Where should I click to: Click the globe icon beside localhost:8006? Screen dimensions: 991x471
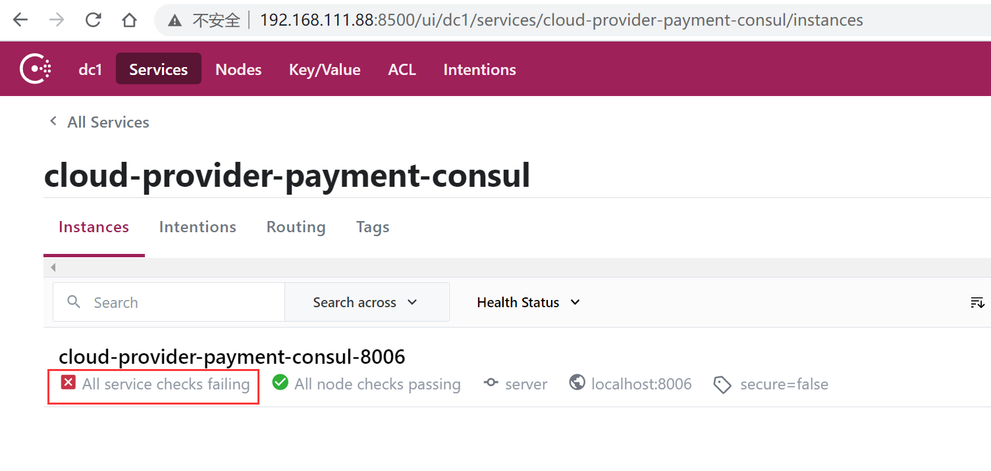pyautogui.click(x=577, y=383)
